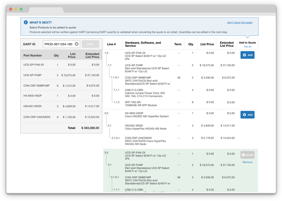Select UCS-SP-FI48-2X row in the DART parts list
This screenshot has height=201, width=282.
[x=34, y=65]
